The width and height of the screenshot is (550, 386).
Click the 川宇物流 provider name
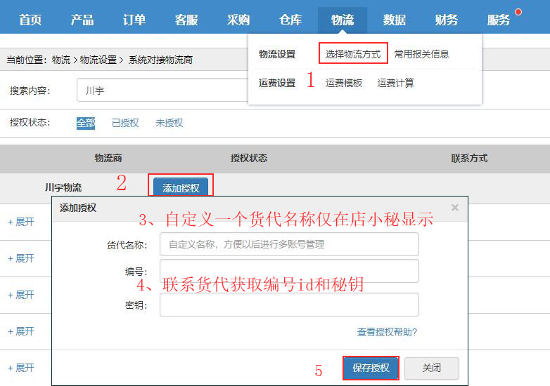click(x=63, y=187)
